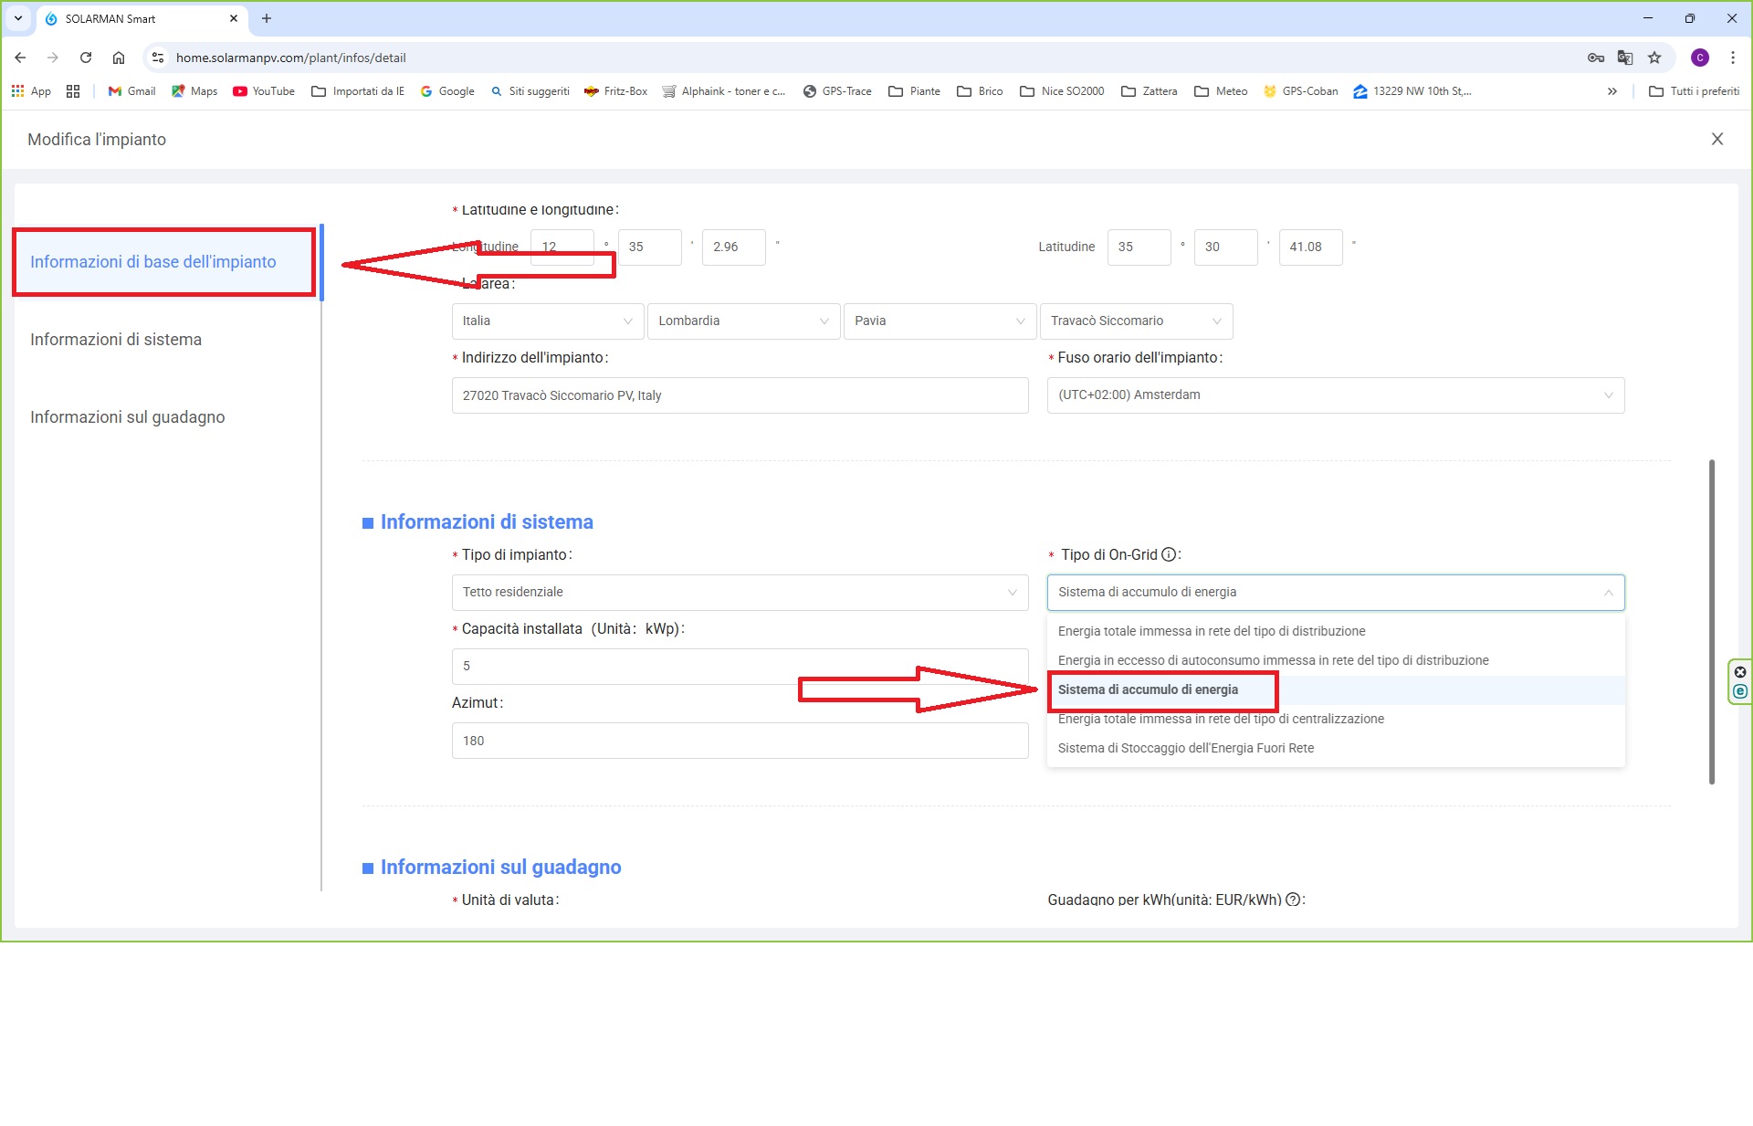The width and height of the screenshot is (1753, 1126).
Task: Open the Nice SO2000 bookmarks folder
Action: click(x=1062, y=91)
